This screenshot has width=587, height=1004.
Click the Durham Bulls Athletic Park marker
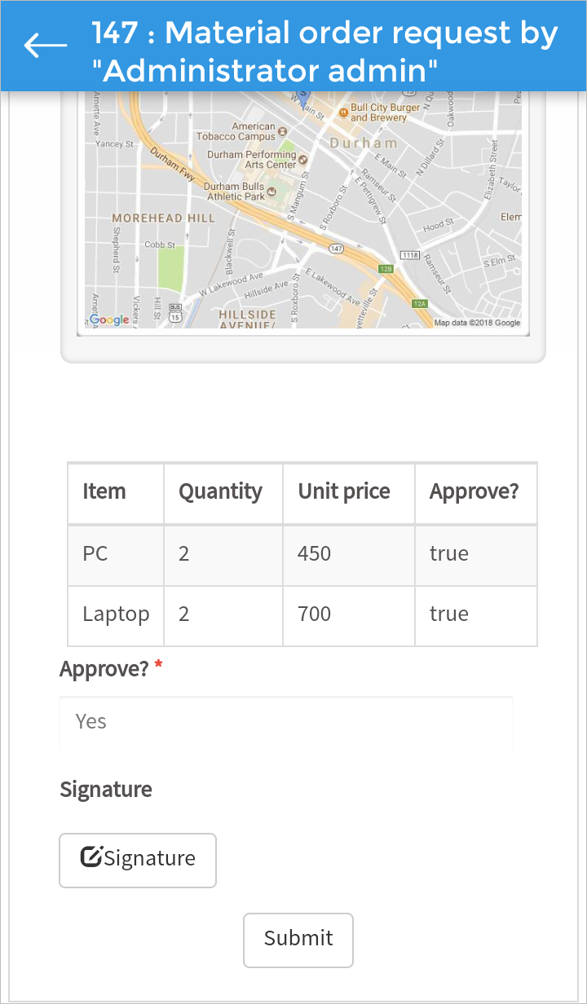click(x=271, y=192)
